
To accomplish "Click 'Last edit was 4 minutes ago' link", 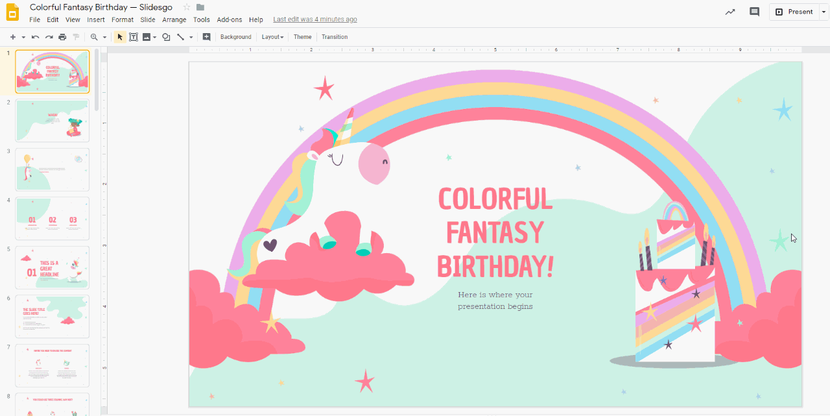I will coord(315,19).
